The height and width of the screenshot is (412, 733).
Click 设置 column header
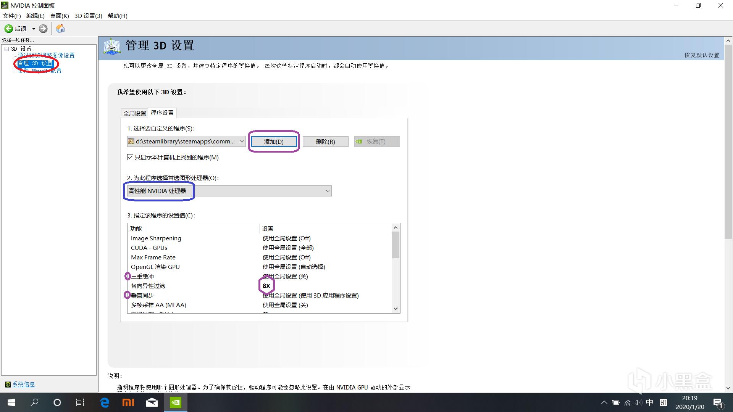coord(325,229)
